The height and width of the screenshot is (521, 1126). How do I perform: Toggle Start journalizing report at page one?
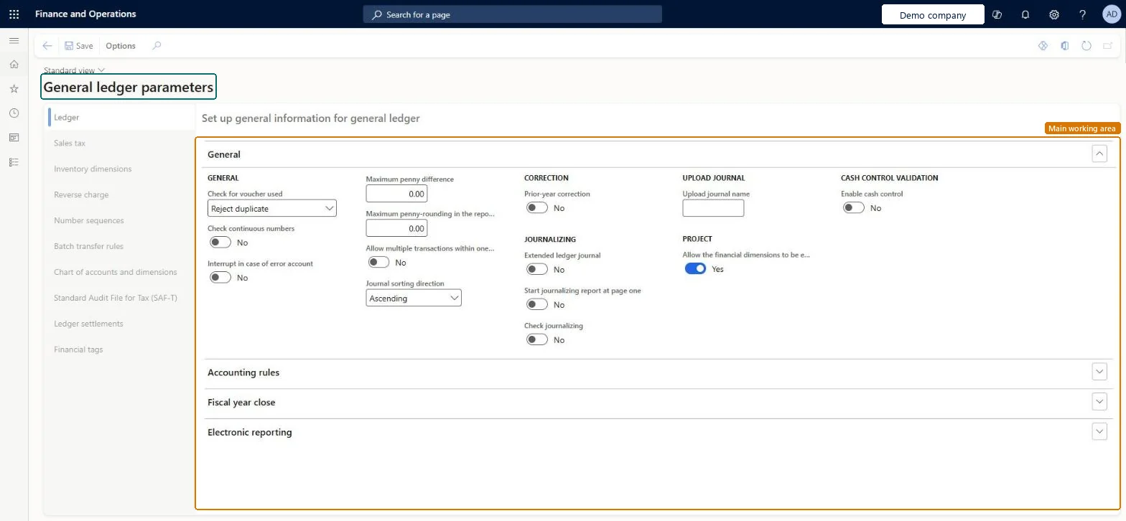tap(537, 305)
